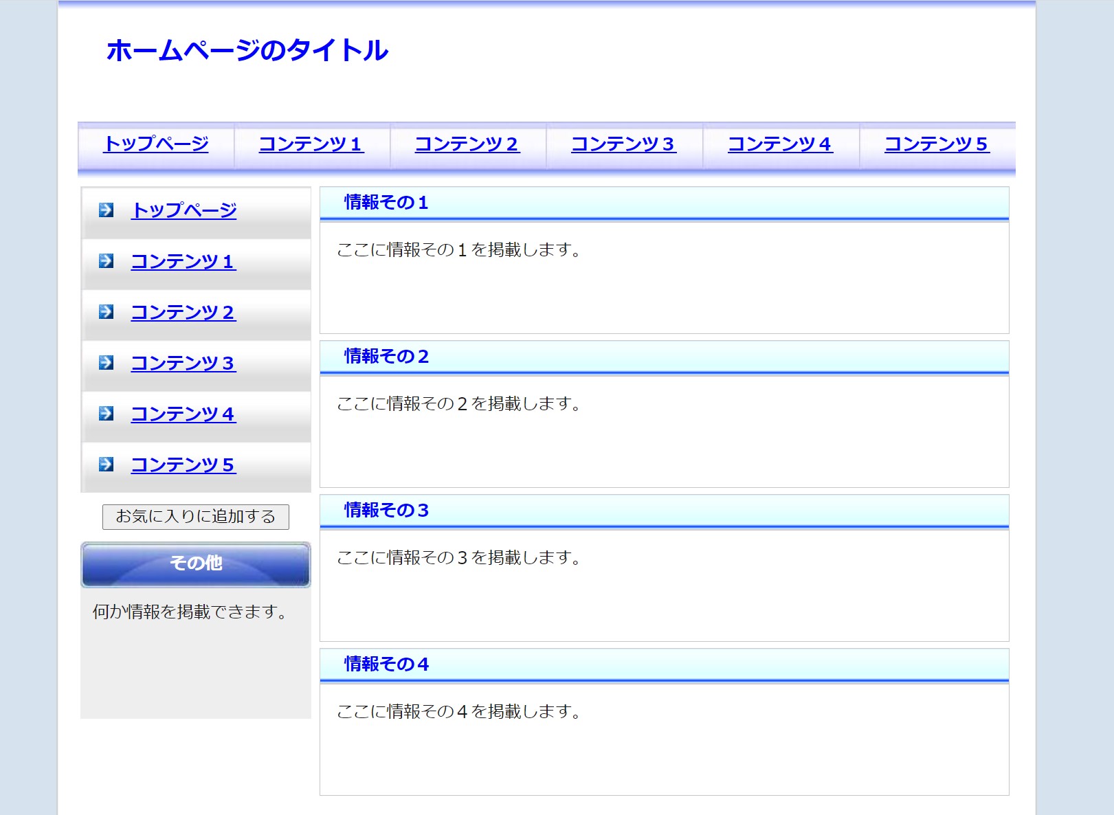Screen dimensions: 1114x815
Task: Click arrow icon beside sidebar コンテンツ３
Action: 106,363
